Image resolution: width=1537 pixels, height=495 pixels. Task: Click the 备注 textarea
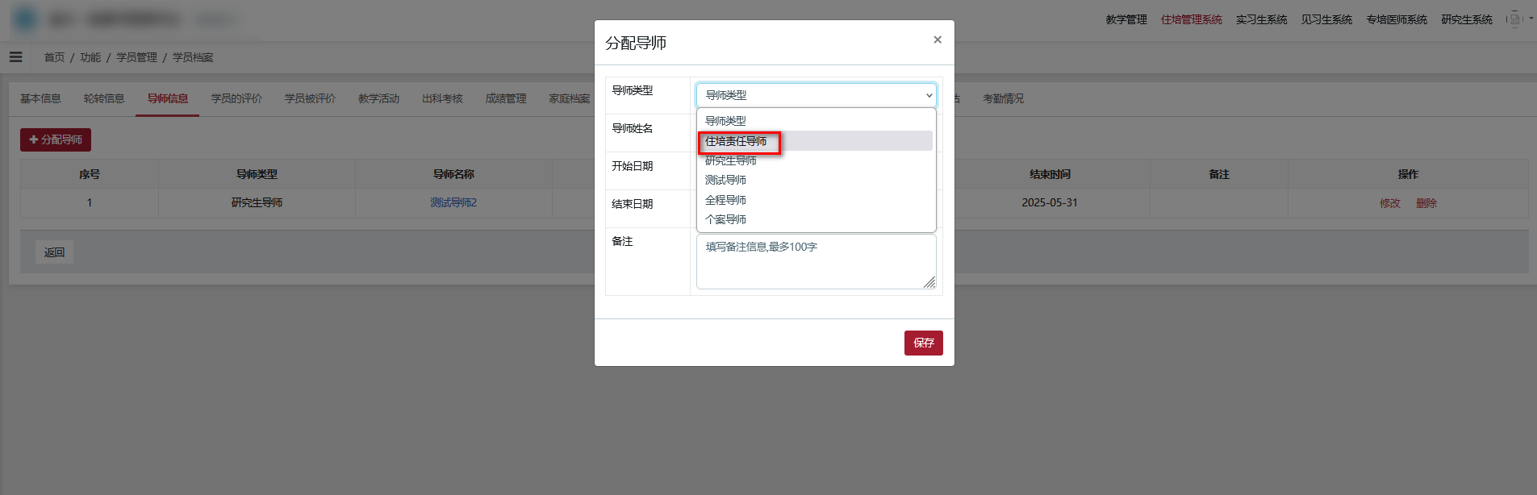(816, 261)
